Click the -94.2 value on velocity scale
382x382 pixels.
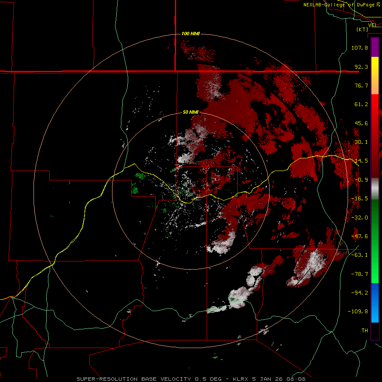point(360,293)
